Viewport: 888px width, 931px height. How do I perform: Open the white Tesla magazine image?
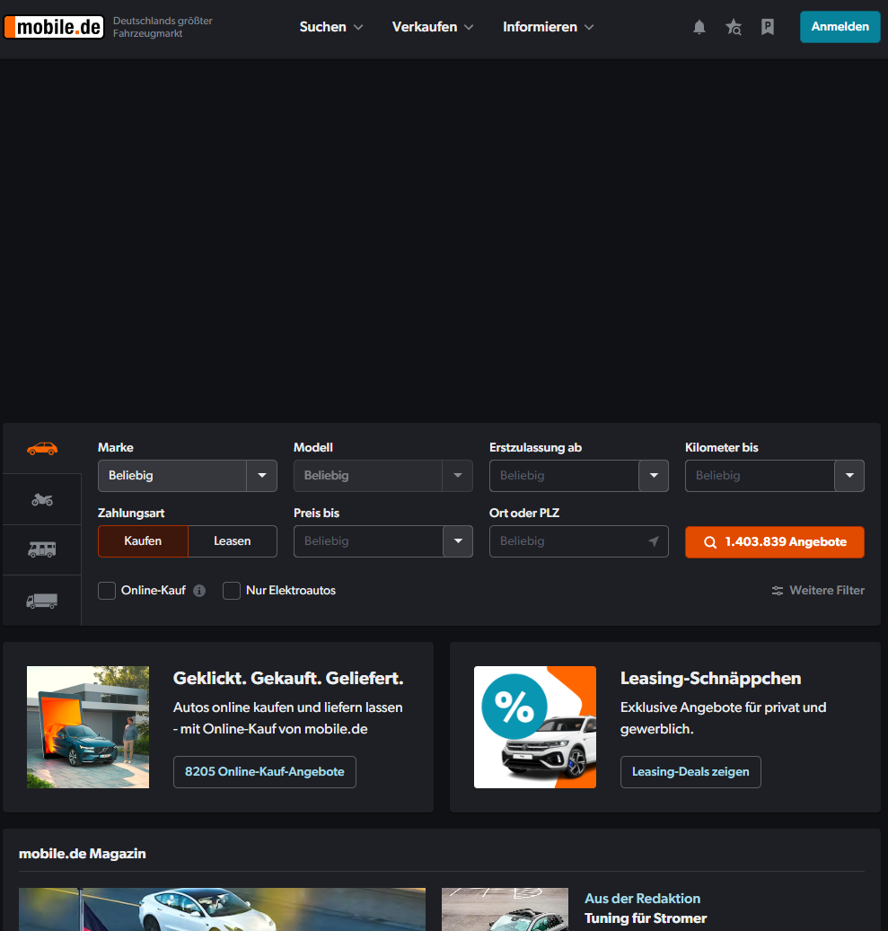pos(222,909)
